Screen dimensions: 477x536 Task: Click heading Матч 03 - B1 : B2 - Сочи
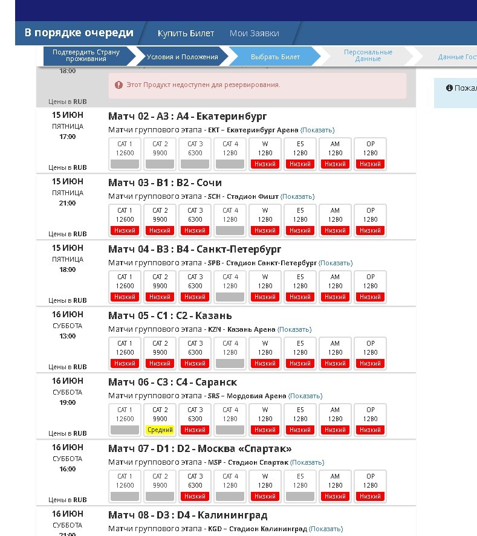165,182
